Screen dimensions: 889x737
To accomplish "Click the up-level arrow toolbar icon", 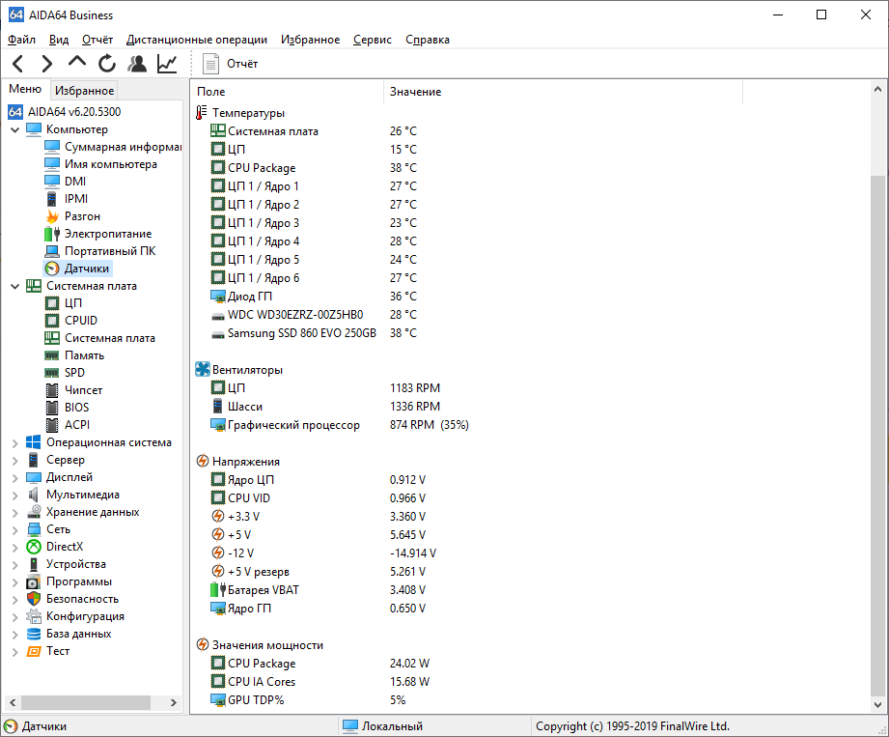I will [x=77, y=62].
